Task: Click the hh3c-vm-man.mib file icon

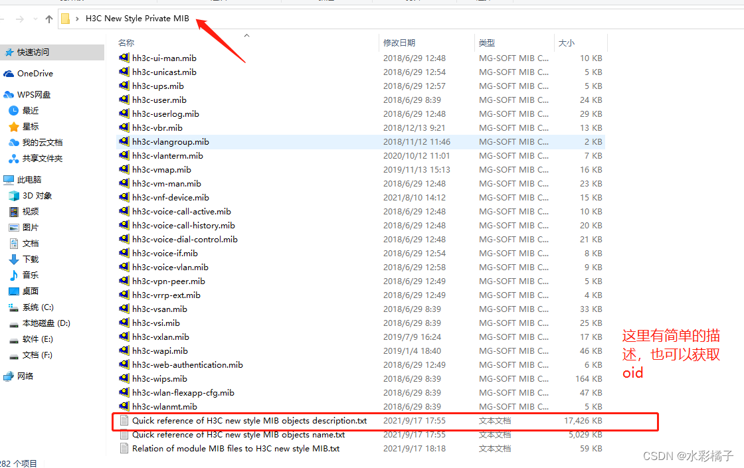Action: [x=124, y=183]
